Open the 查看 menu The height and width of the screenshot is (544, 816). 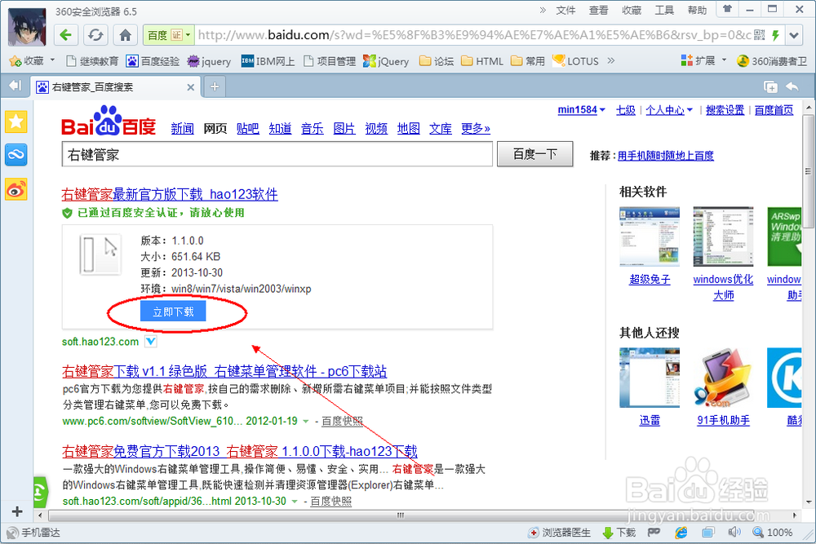click(598, 11)
